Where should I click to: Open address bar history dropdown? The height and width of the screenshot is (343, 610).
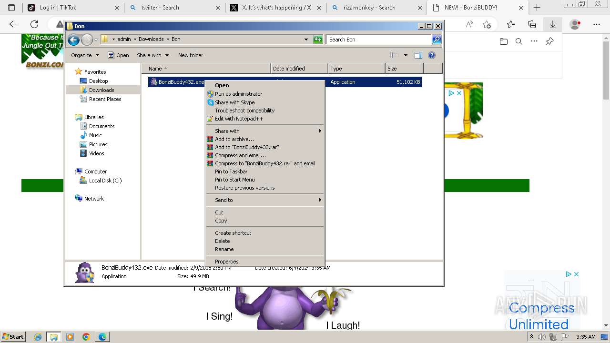(306, 40)
